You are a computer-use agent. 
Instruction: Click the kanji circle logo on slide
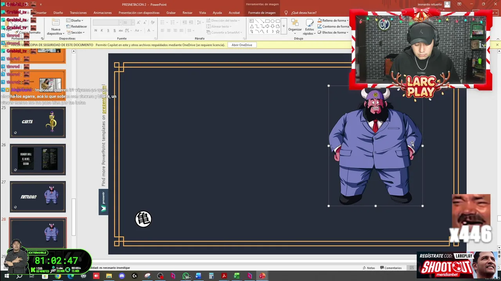click(x=143, y=219)
